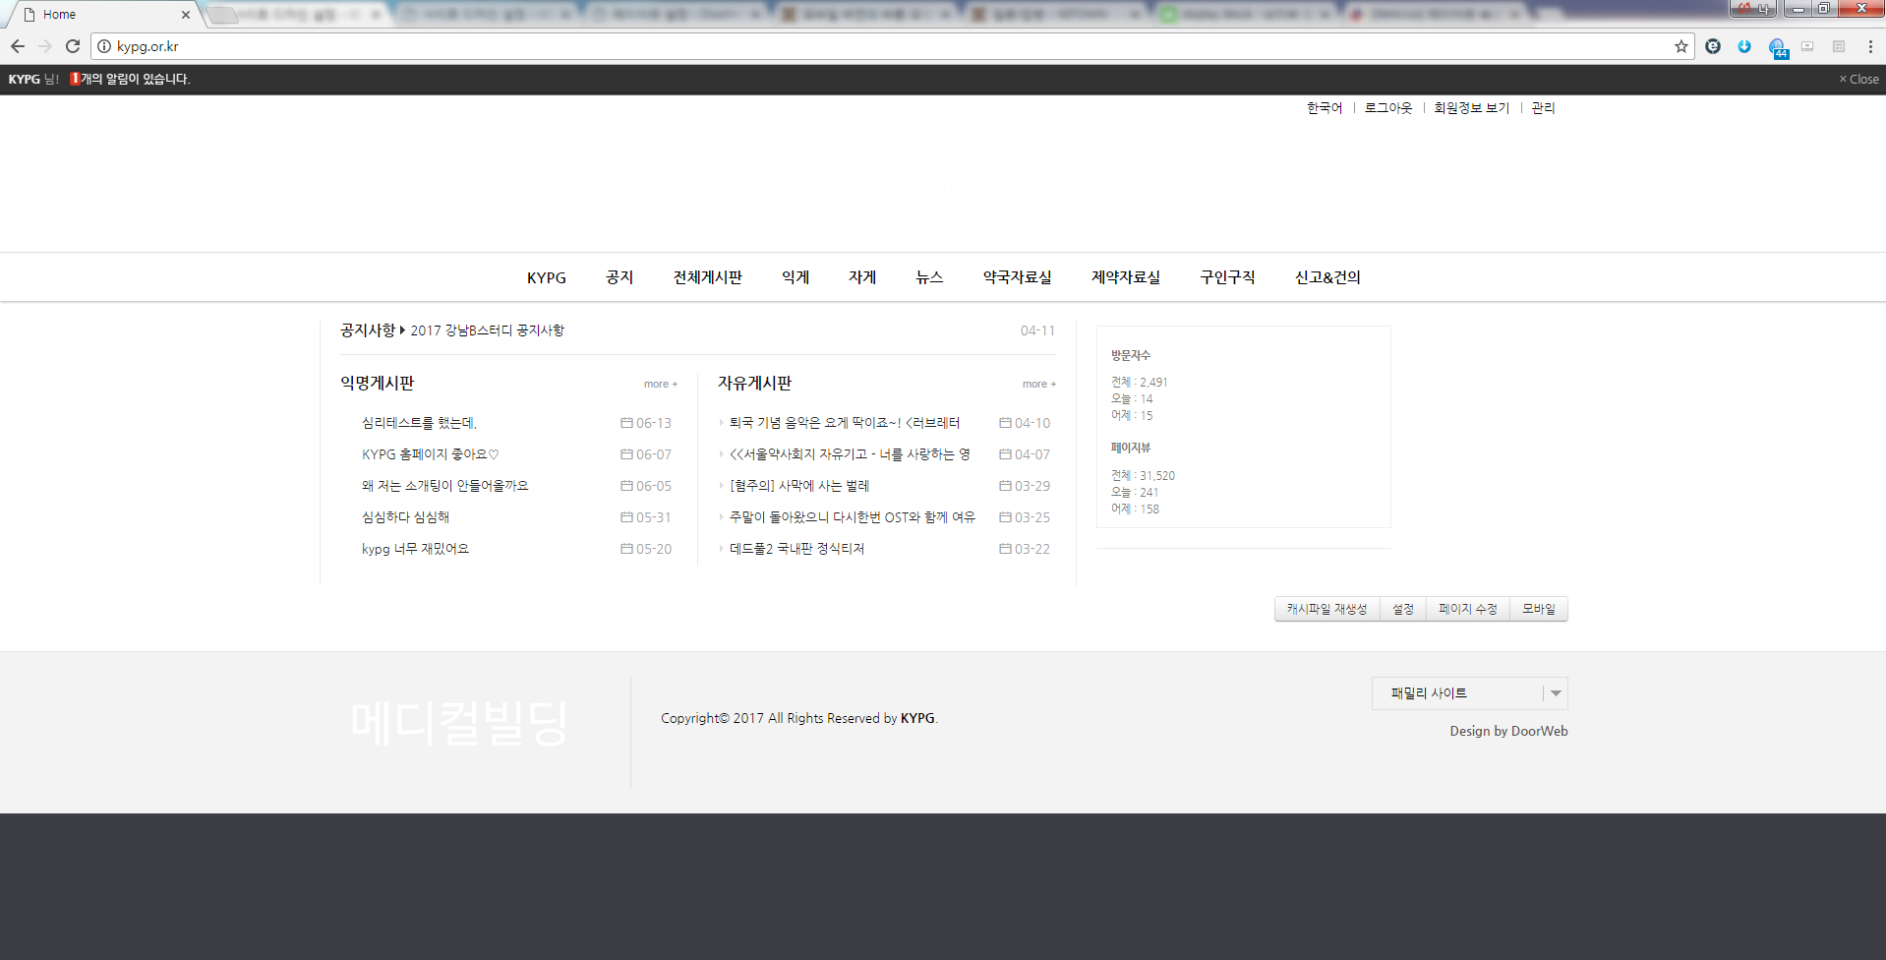
Task: Bookmark this page with the star icon
Action: click(1680, 46)
